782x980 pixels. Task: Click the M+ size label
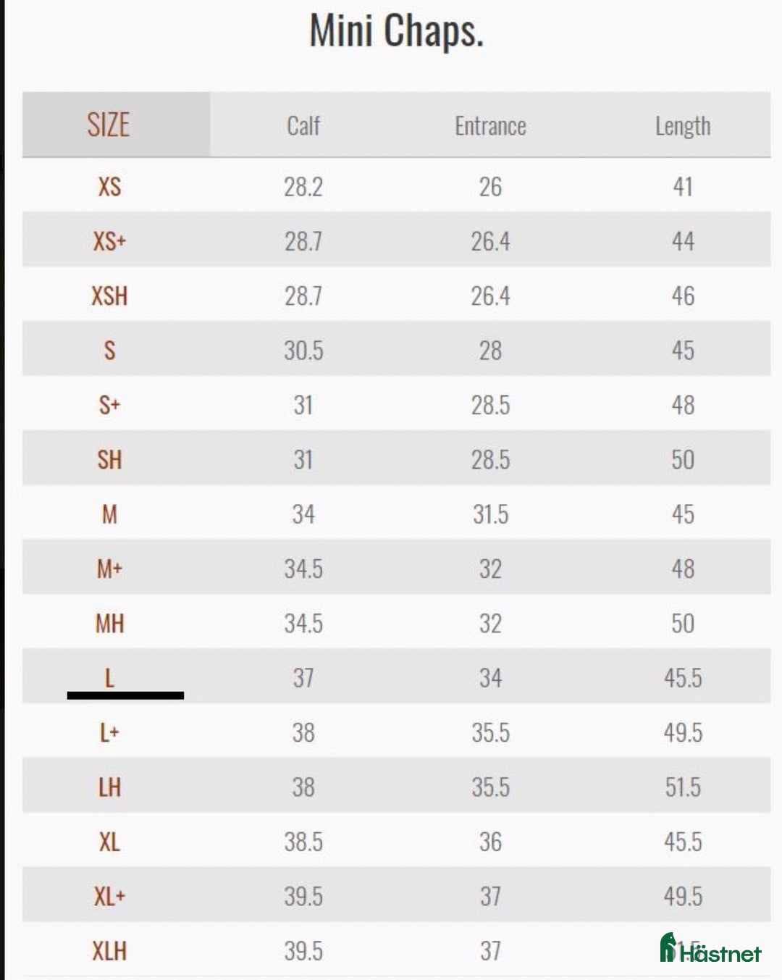click(109, 569)
